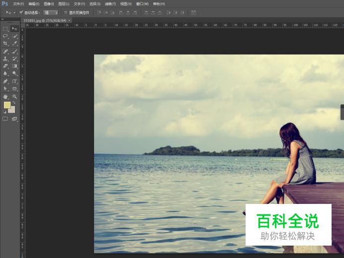This screenshot has width=344, height=258.
Task: Open the 图层(L) menu
Action: pos(64,4)
